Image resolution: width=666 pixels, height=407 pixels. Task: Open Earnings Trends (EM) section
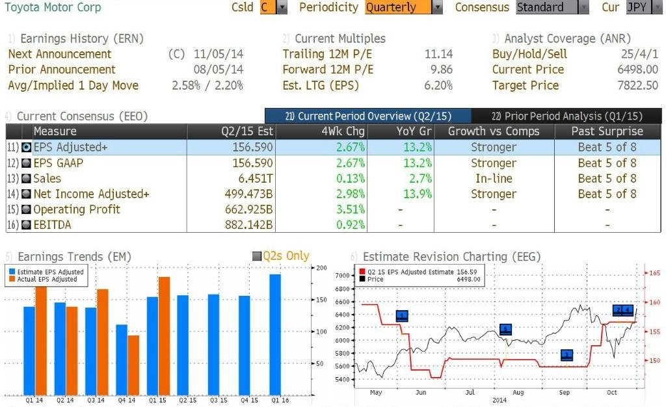(x=74, y=257)
